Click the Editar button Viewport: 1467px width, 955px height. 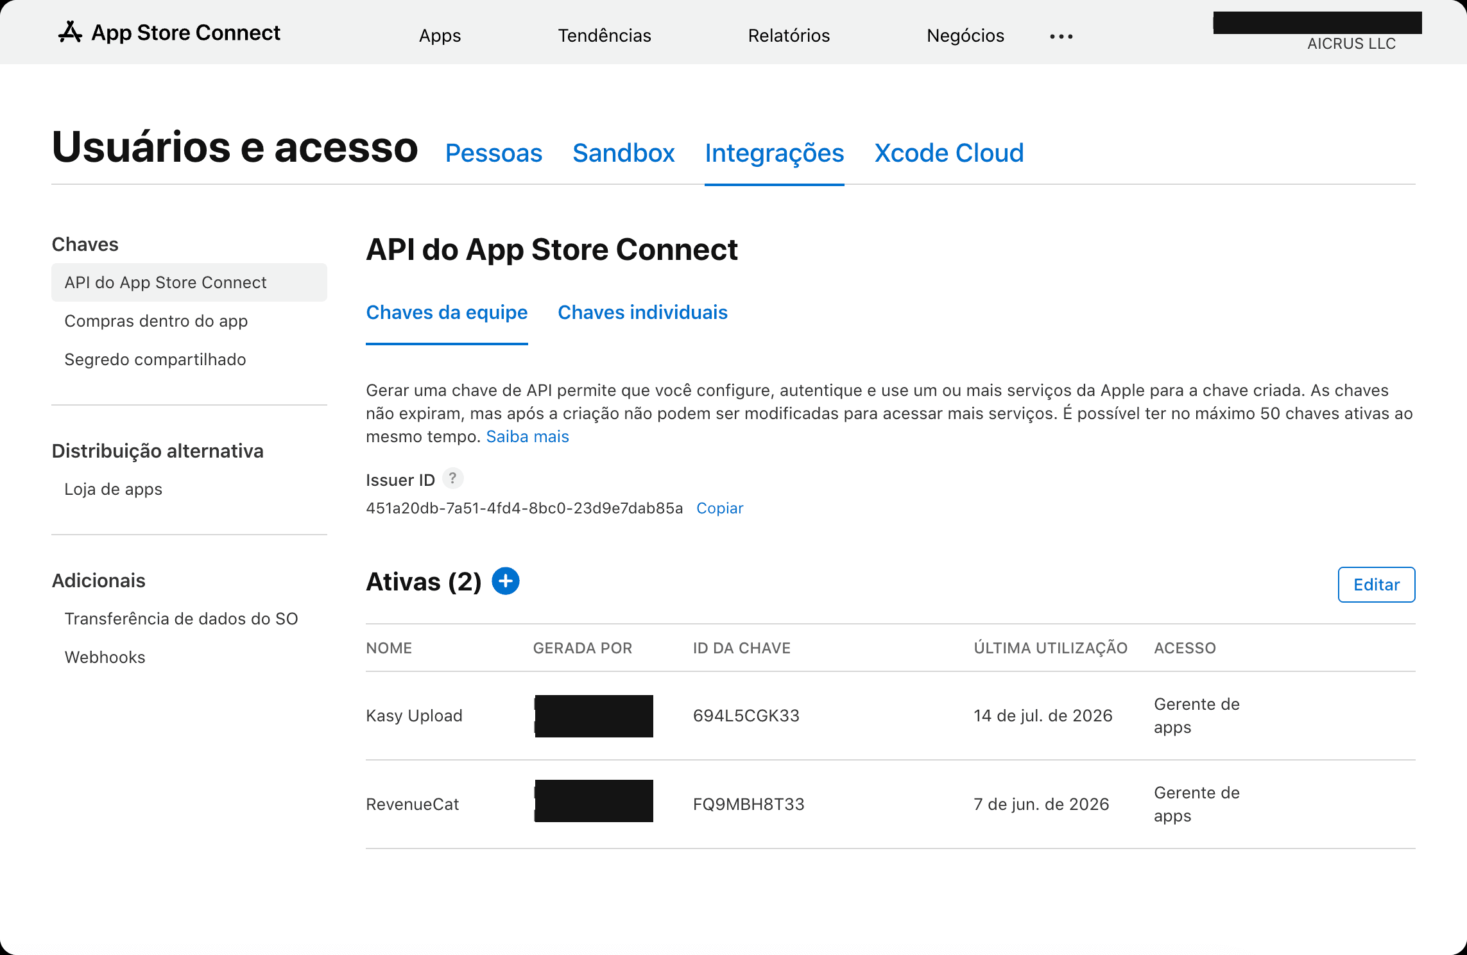[x=1377, y=585]
